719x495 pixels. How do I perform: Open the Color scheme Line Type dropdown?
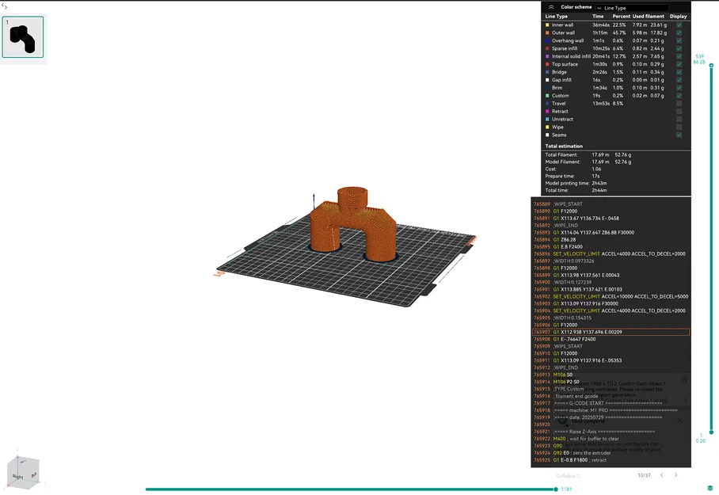click(x=632, y=8)
